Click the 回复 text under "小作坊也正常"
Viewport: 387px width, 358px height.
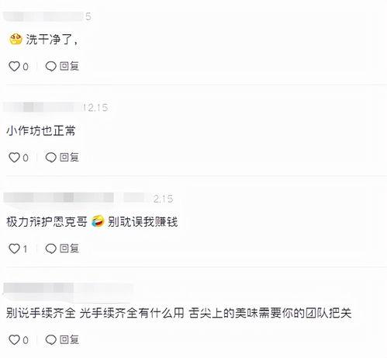69,157
